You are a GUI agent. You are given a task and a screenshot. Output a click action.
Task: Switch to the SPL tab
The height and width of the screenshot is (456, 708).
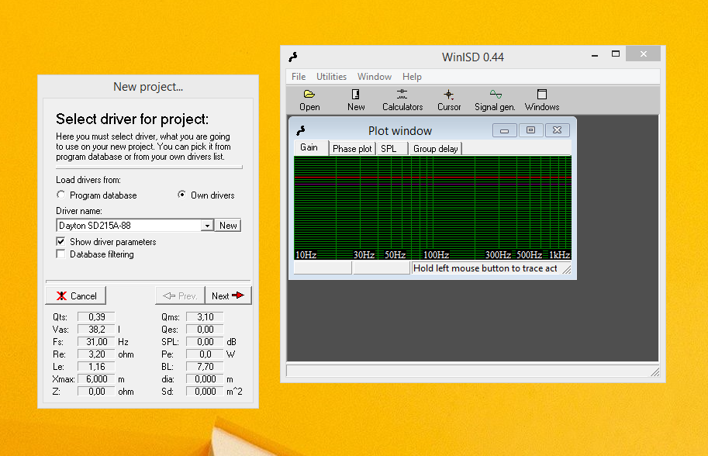(392, 149)
